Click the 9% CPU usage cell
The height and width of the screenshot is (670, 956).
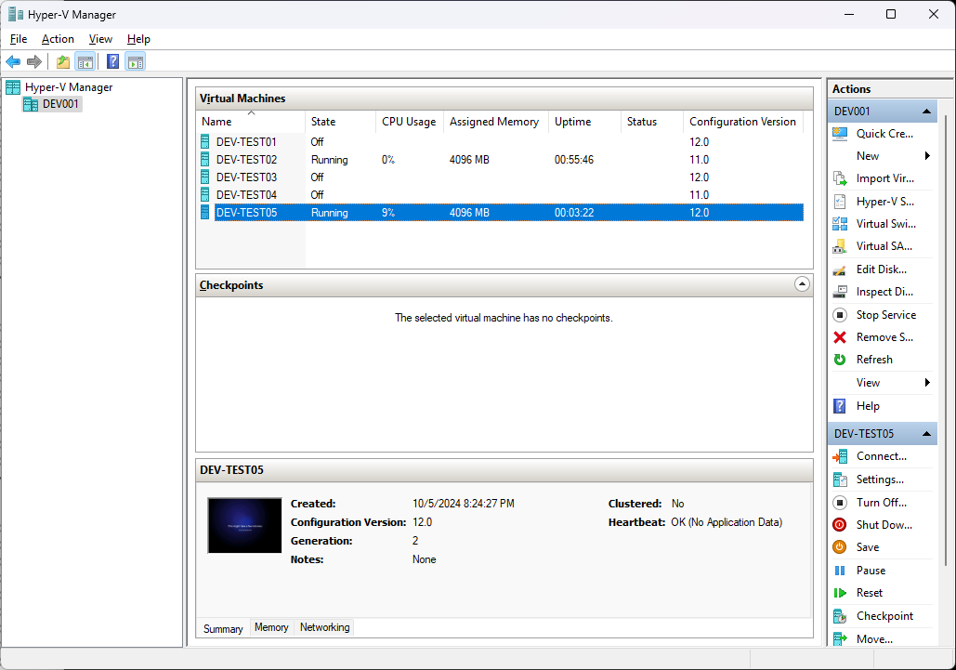[x=388, y=213]
